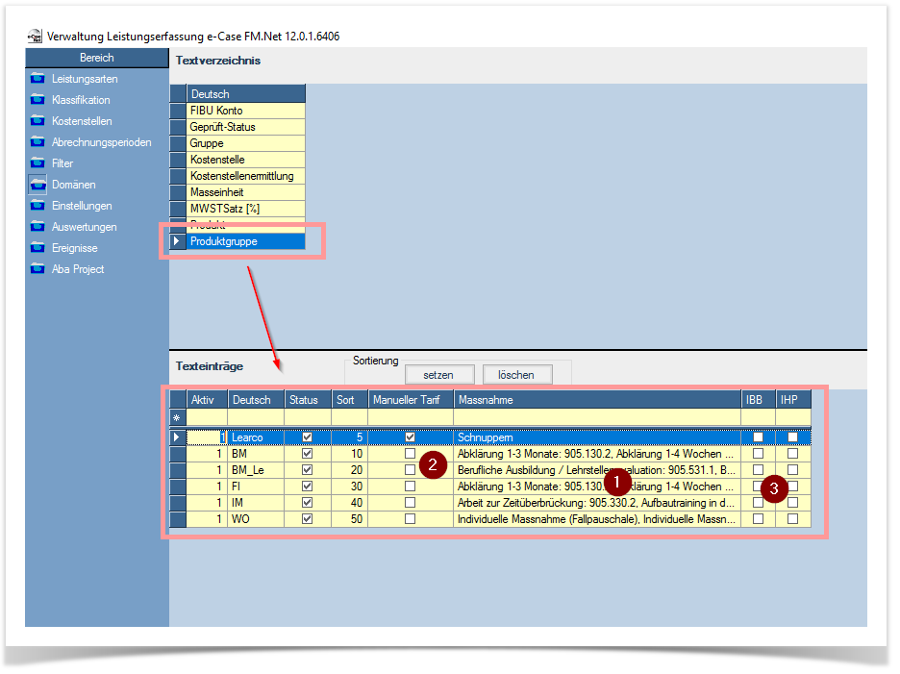
Task: Click the new-row asterisk selector
Action: 177,418
